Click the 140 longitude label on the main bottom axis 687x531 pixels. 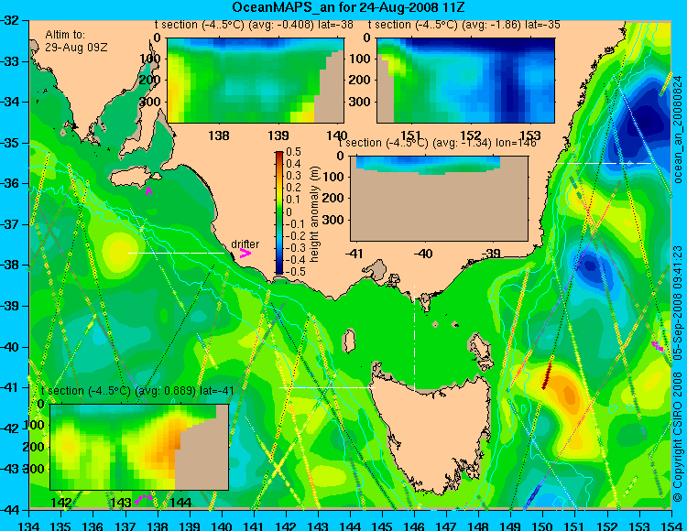click(223, 526)
